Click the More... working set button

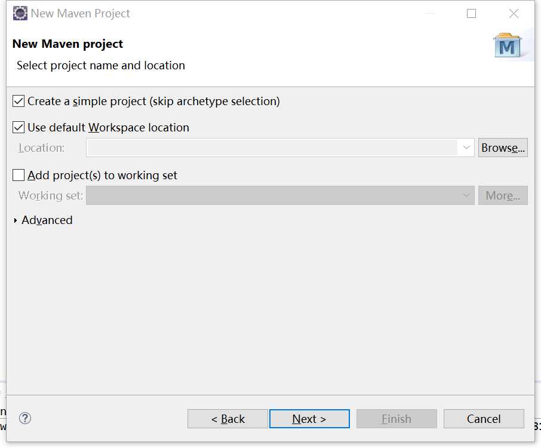tap(503, 195)
